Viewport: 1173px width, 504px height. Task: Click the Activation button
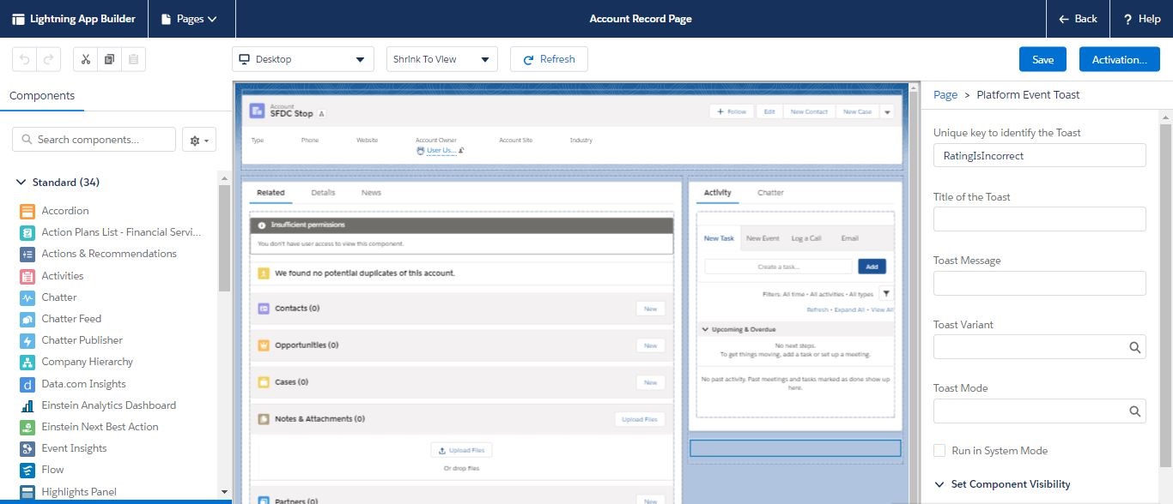(1120, 59)
